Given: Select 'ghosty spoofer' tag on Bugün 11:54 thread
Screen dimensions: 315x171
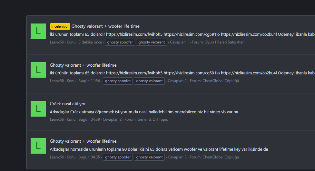Looking at the screenshot, I should pos(118,81).
